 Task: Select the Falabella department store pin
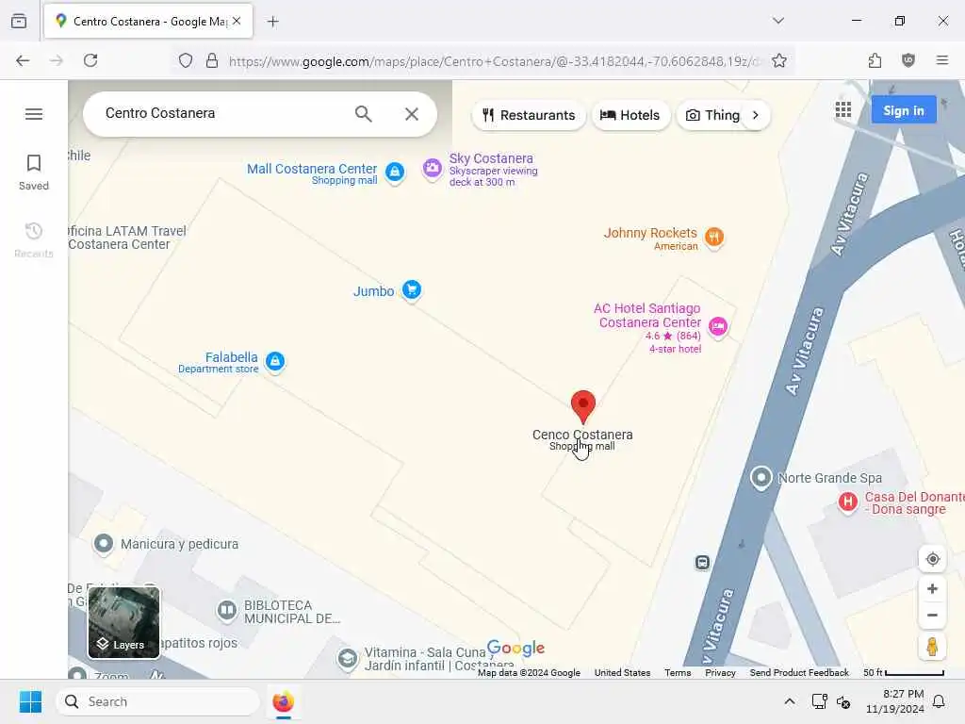pyautogui.click(x=275, y=361)
